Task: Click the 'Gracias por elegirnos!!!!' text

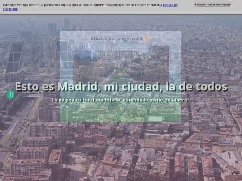Action: pos(117,38)
